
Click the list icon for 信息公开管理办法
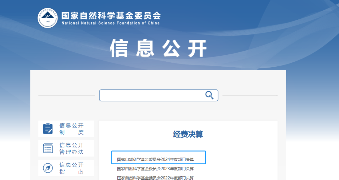coord(48,148)
